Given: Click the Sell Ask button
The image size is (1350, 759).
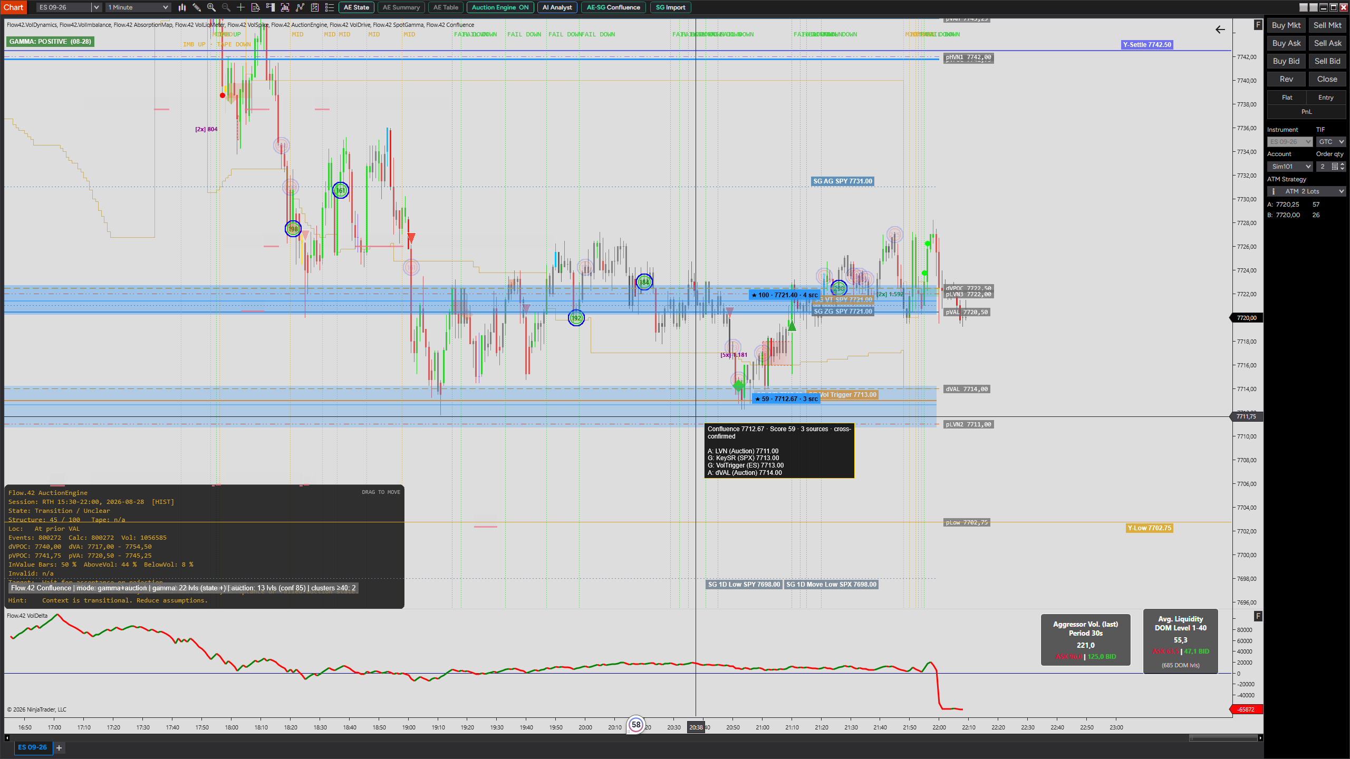Looking at the screenshot, I should pyautogui.click(x=1327, y=43).
